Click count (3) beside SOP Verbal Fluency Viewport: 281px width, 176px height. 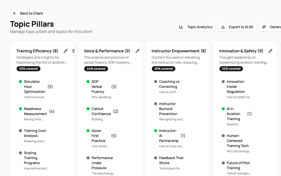click(114, 87)
